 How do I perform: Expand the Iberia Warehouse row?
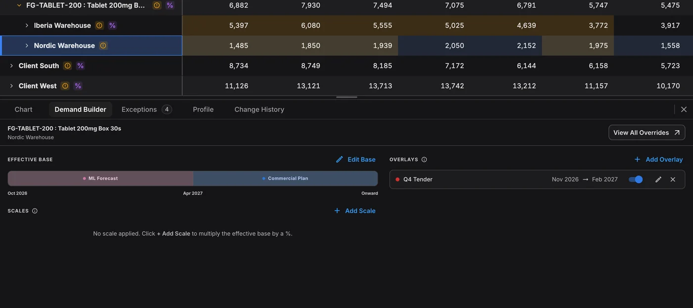coord(27,25)
